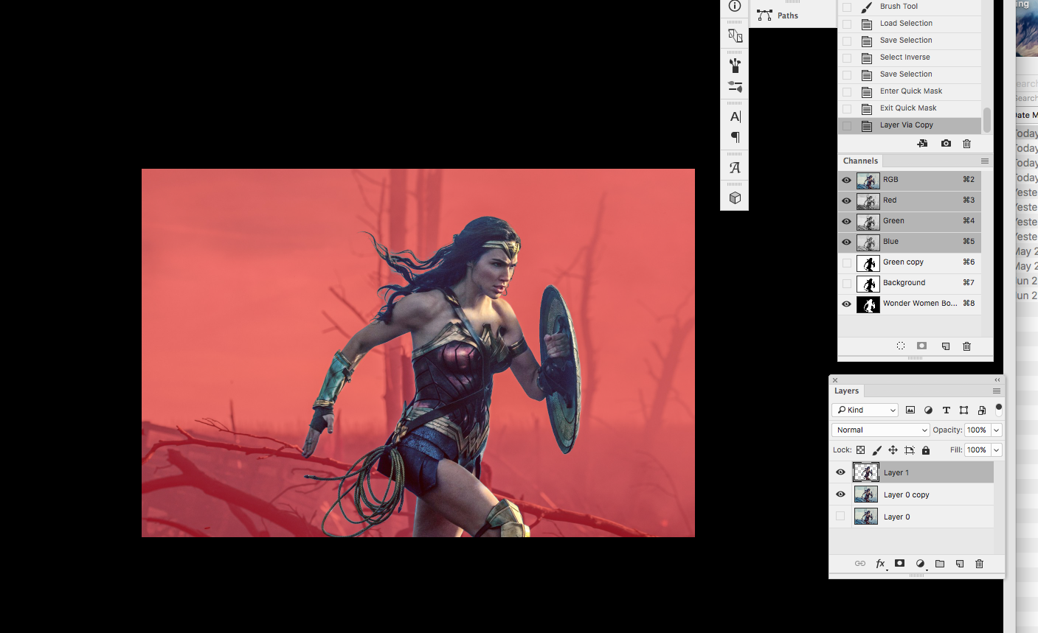
Task: Show Layer 0 visibility box
Action: [840, 517]
